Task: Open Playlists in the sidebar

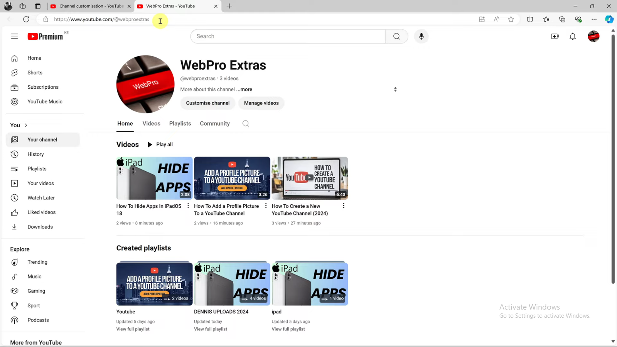Action: [x=43, y=169]
